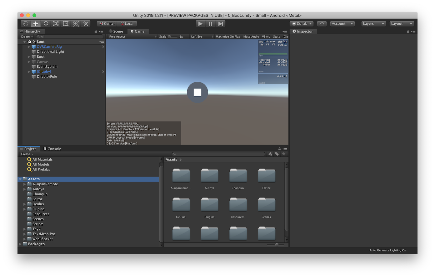
Task: Select the Inspector tab
Action: [303, 31]
